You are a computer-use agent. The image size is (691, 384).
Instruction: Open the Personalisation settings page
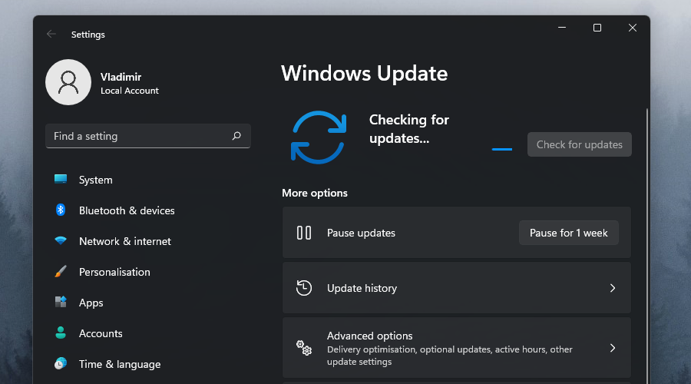114,272
